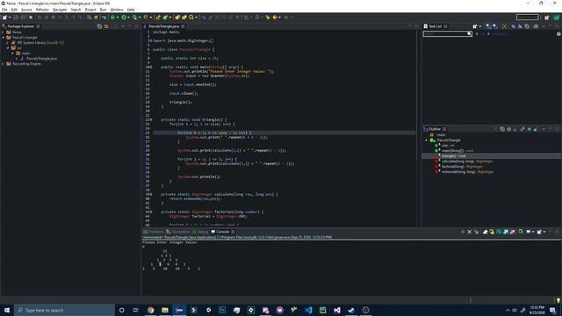Select triangle() : void in Outline

pos(453,156)
